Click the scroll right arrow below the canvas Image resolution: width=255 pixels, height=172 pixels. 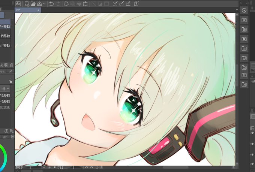234,167
